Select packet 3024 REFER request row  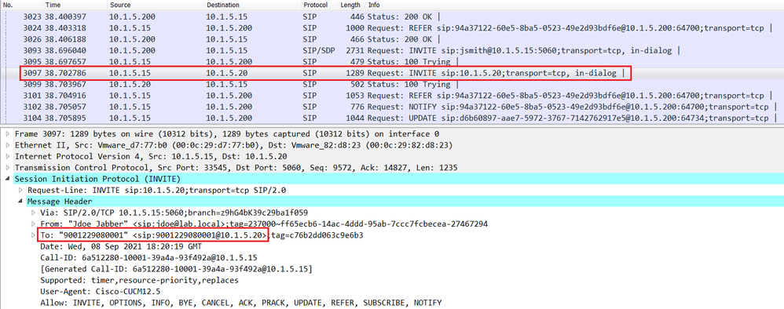pos(392,28)
